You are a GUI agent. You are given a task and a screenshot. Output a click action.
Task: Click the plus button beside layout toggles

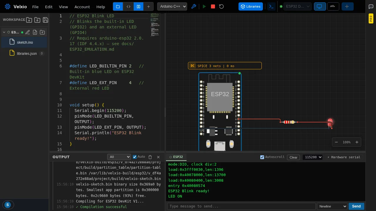coord(148,6)
